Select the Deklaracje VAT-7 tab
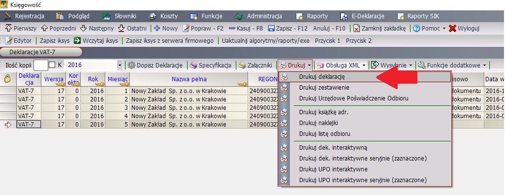Screen dimensions: 505x195 [41, 52]
